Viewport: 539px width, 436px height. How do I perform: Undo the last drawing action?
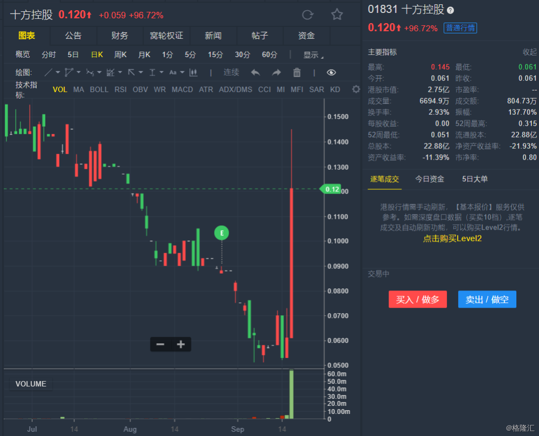[x=255, y=73]
